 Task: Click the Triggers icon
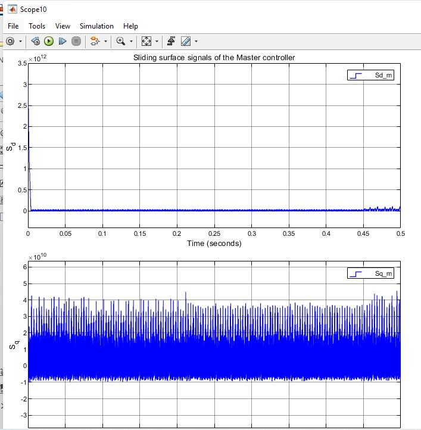point(171,41)
